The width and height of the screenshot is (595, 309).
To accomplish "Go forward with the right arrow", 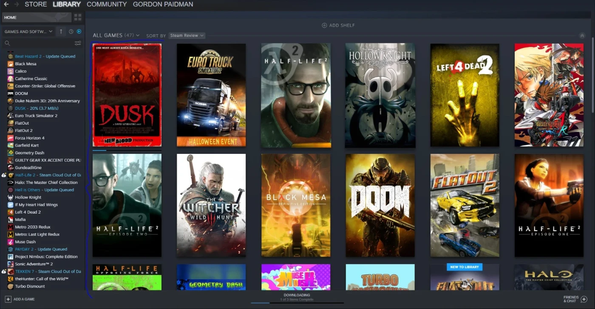I will [16, 4].
